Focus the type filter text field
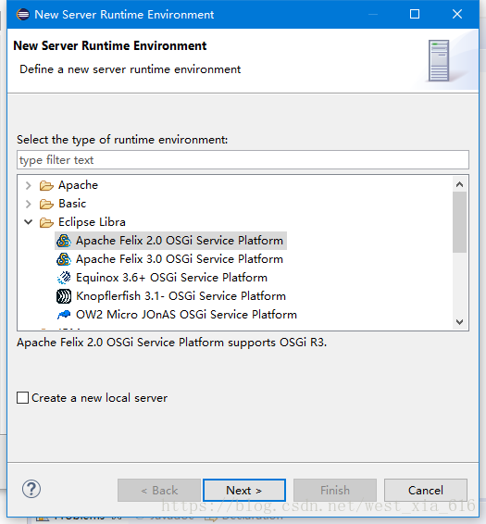The height and width of the screenshot is (524, 486). pyautogui.click(x=243, y=160)
